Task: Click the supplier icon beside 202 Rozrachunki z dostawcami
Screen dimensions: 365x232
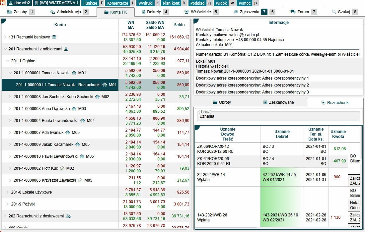Action: (x=68, y=216)
